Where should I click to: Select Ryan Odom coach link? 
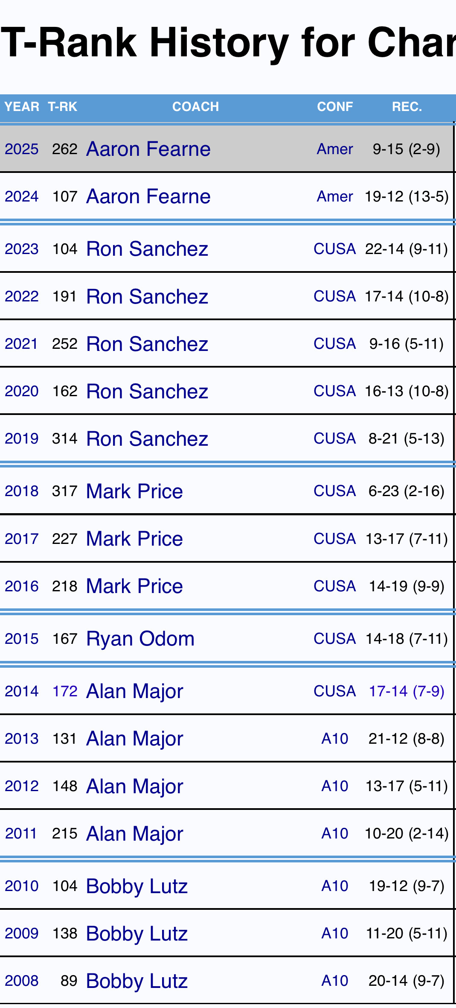pyautogui.click(x=140, y=639)
